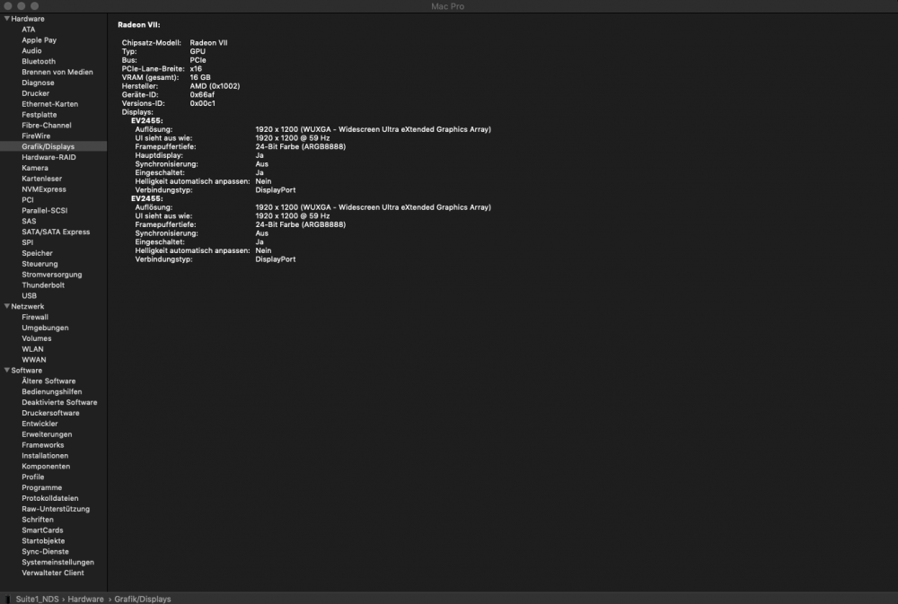Open the PCI entry
The width and height of the screenshot is (898, 604).
point(28,200)
